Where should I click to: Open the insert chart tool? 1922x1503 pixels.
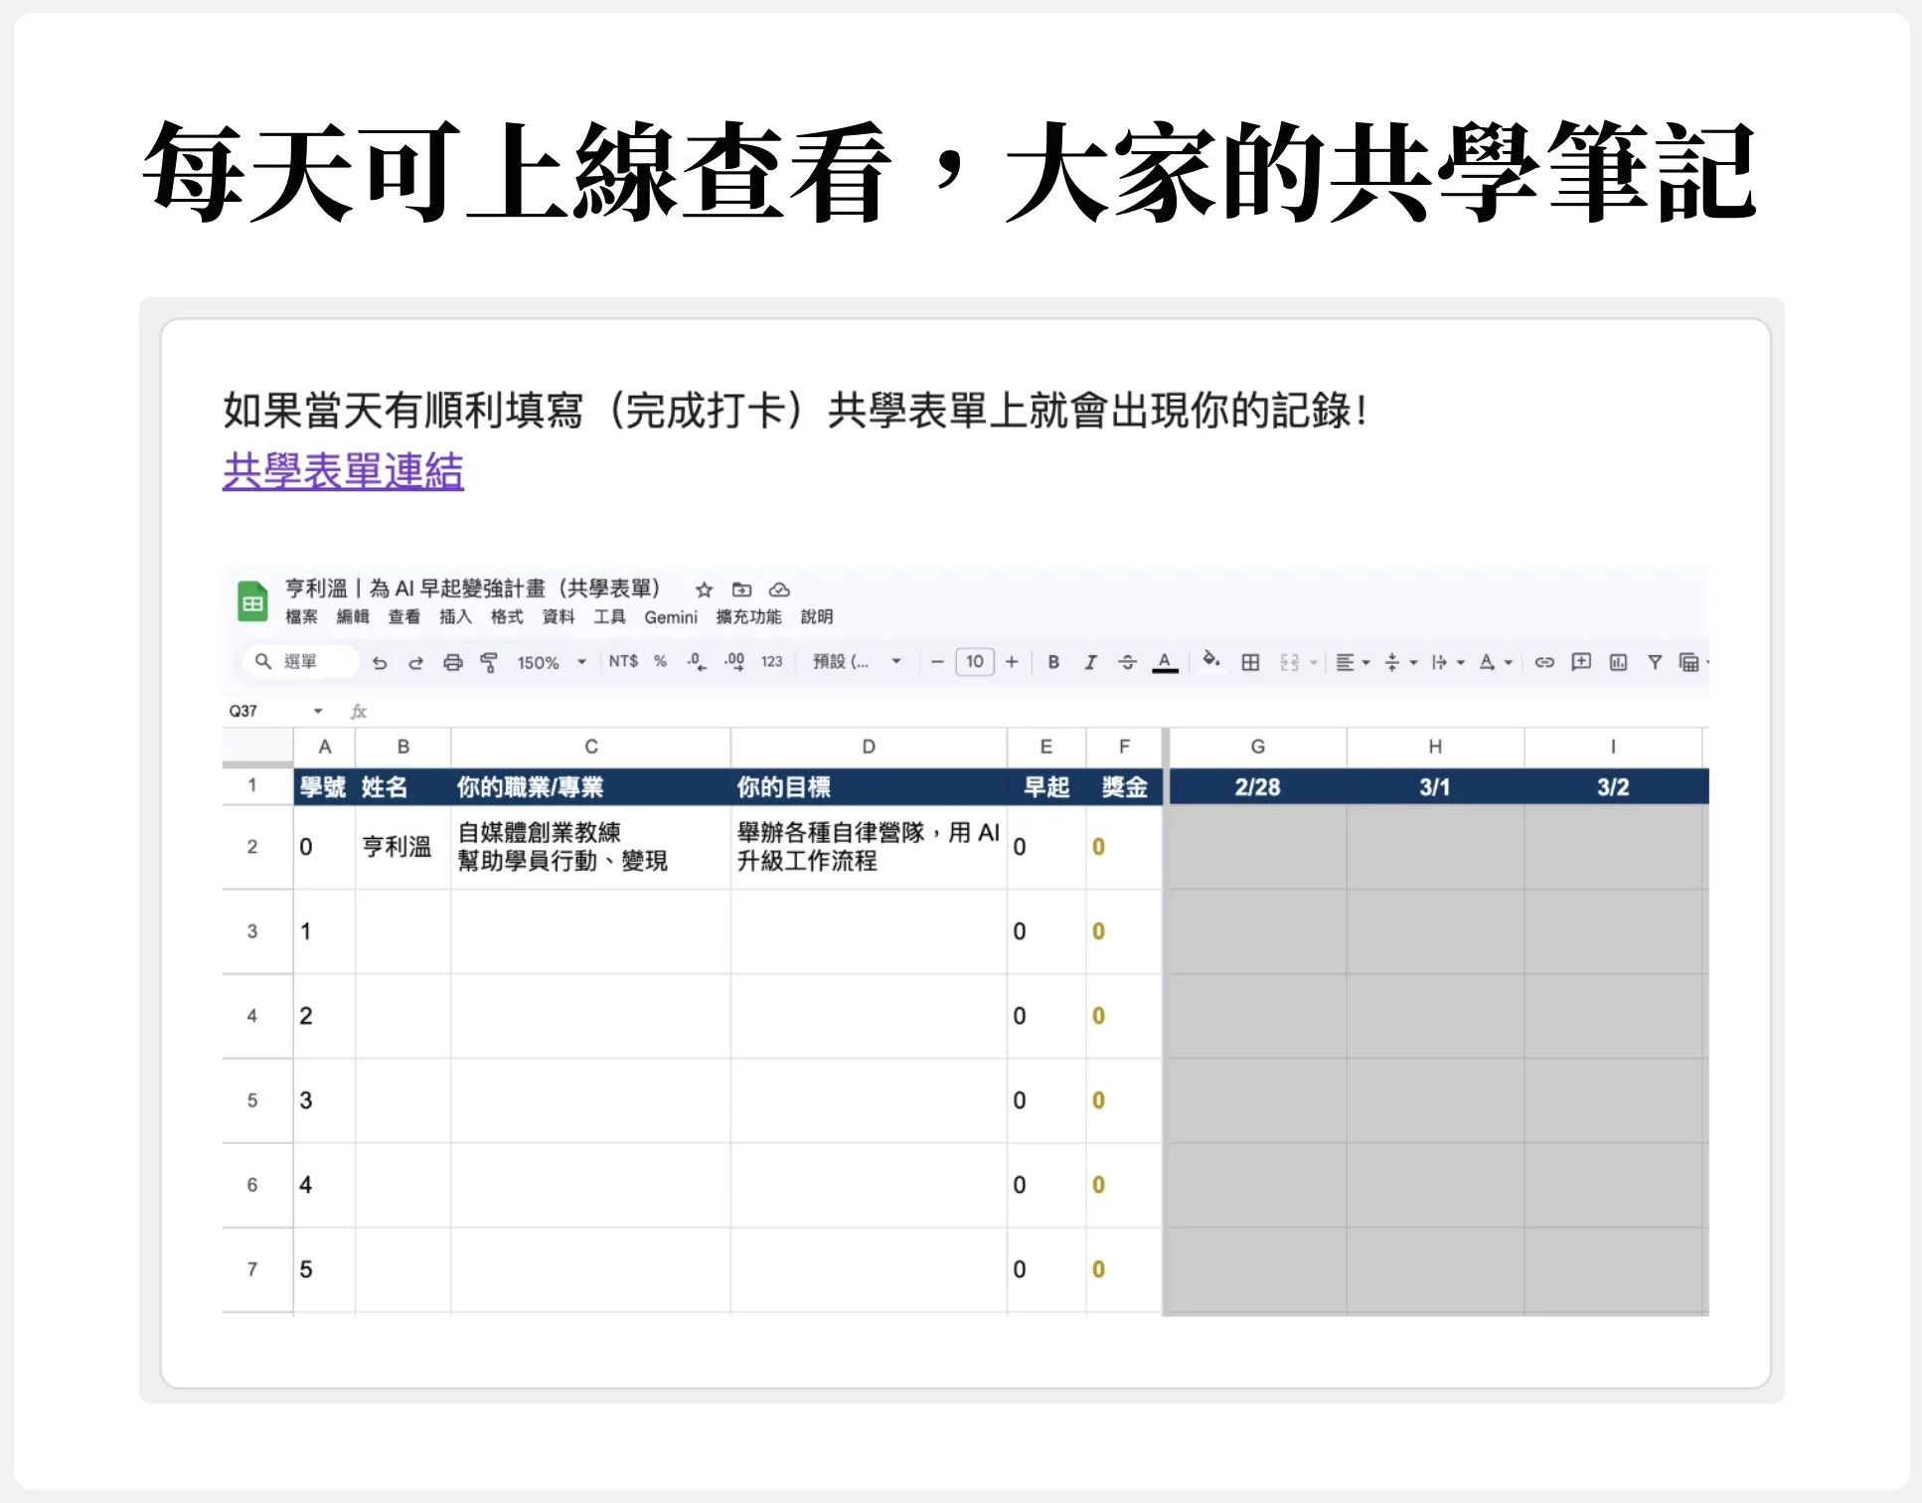pyautogui.click(x=1618, y=662)
